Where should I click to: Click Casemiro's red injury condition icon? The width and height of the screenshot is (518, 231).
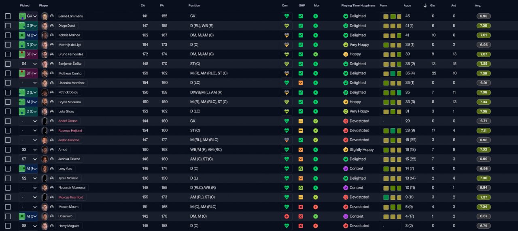pyautogui.click(x=287, y=216)
